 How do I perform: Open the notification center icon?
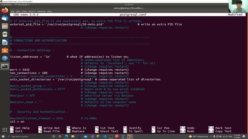click(244, 136)
